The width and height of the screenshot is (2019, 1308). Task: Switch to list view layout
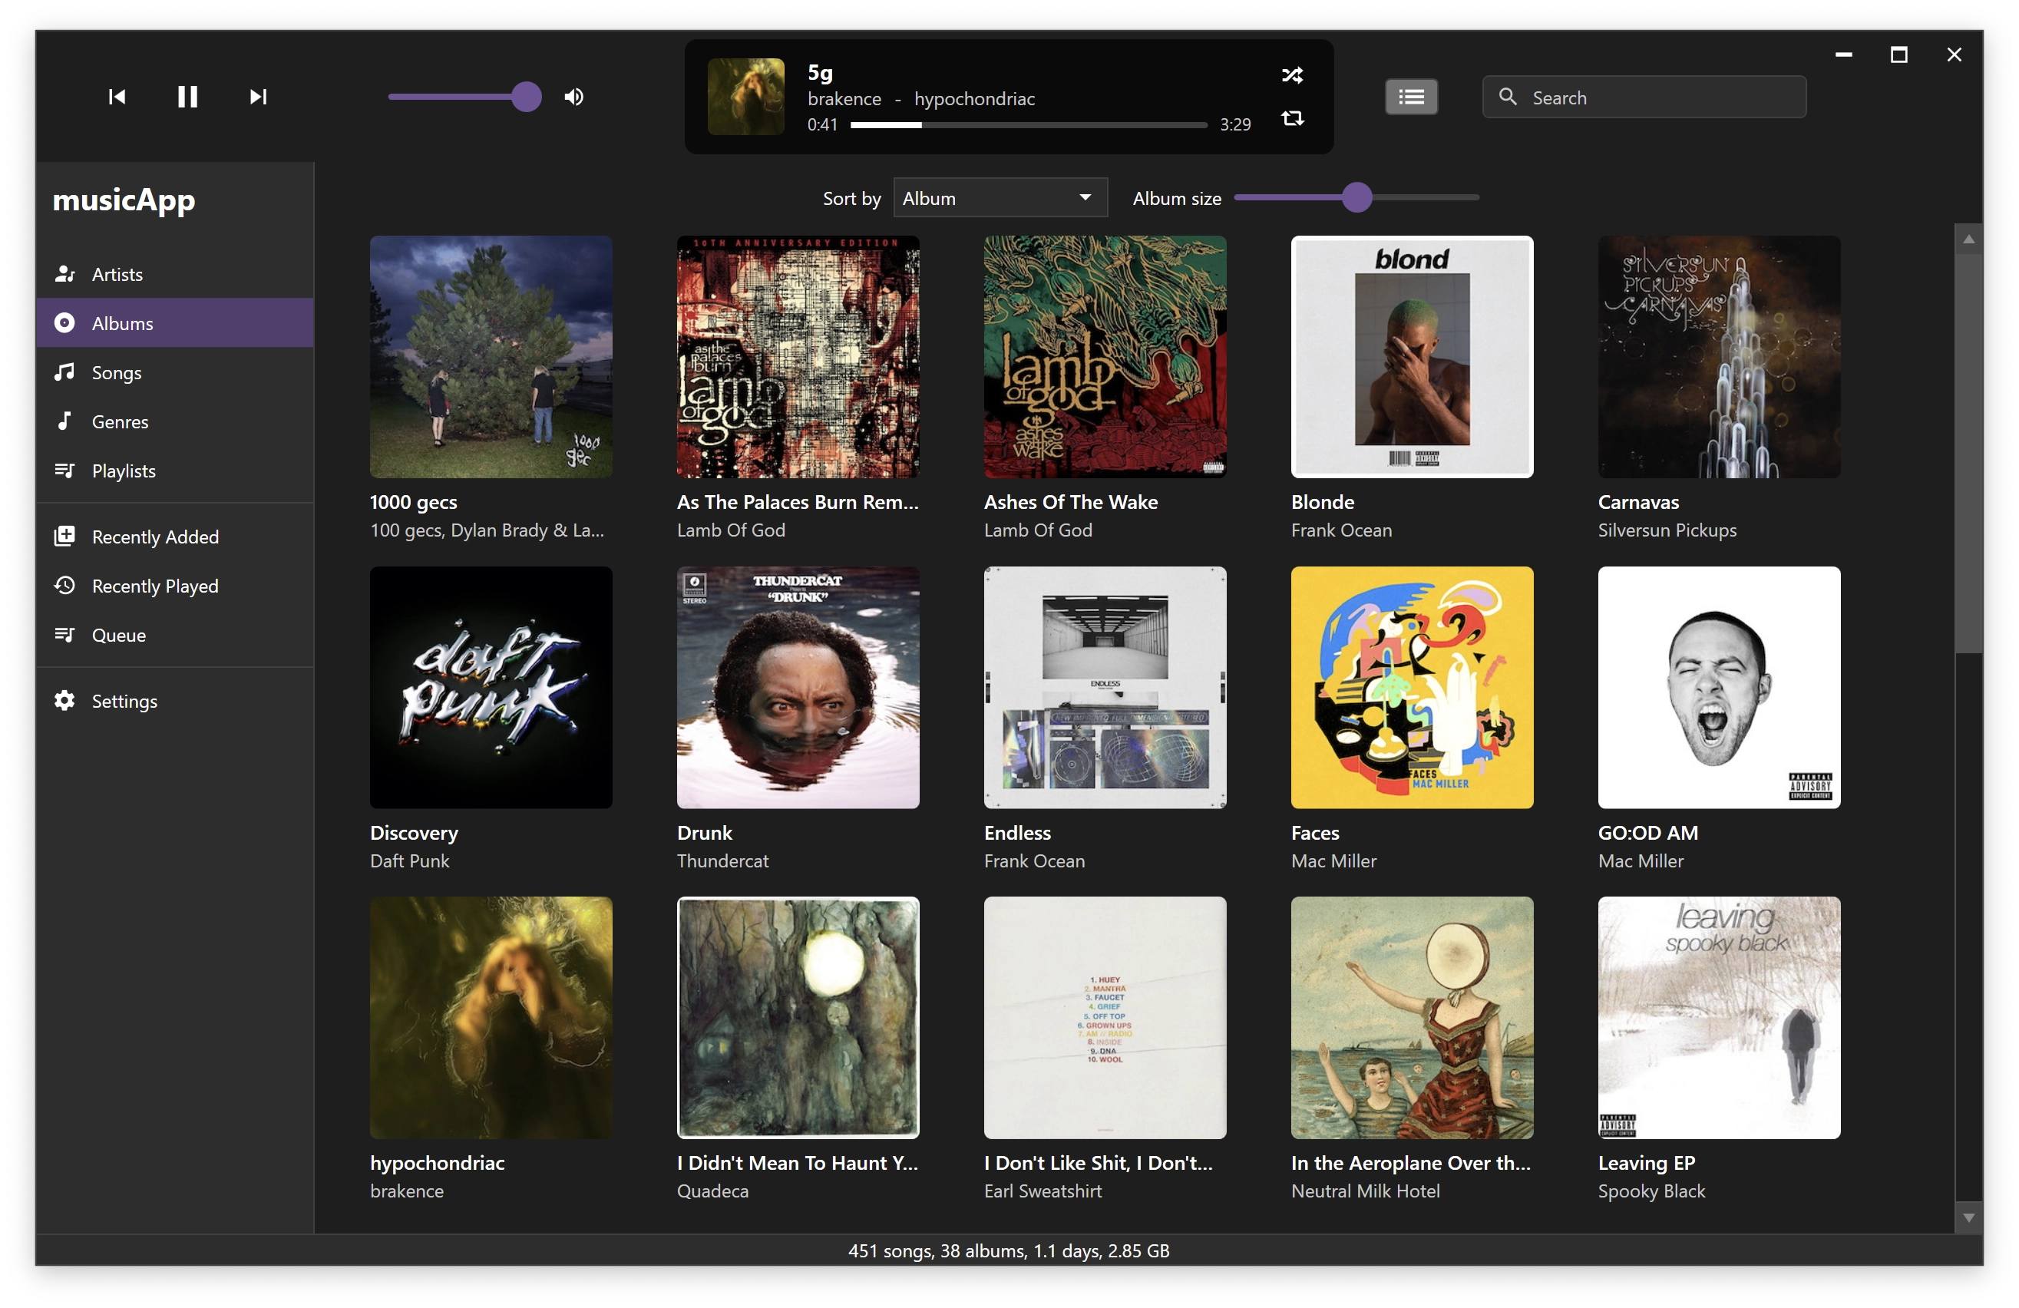[x=1411, y=97]
